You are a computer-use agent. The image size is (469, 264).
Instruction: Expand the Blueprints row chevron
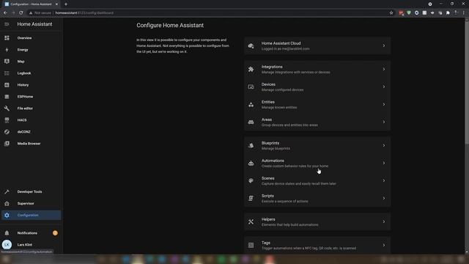tap(384, 145)
